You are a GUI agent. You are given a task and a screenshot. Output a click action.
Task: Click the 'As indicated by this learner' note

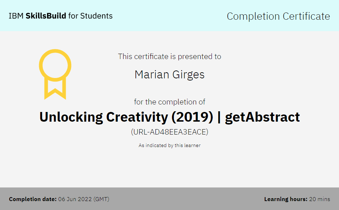[x=169, y=145]
